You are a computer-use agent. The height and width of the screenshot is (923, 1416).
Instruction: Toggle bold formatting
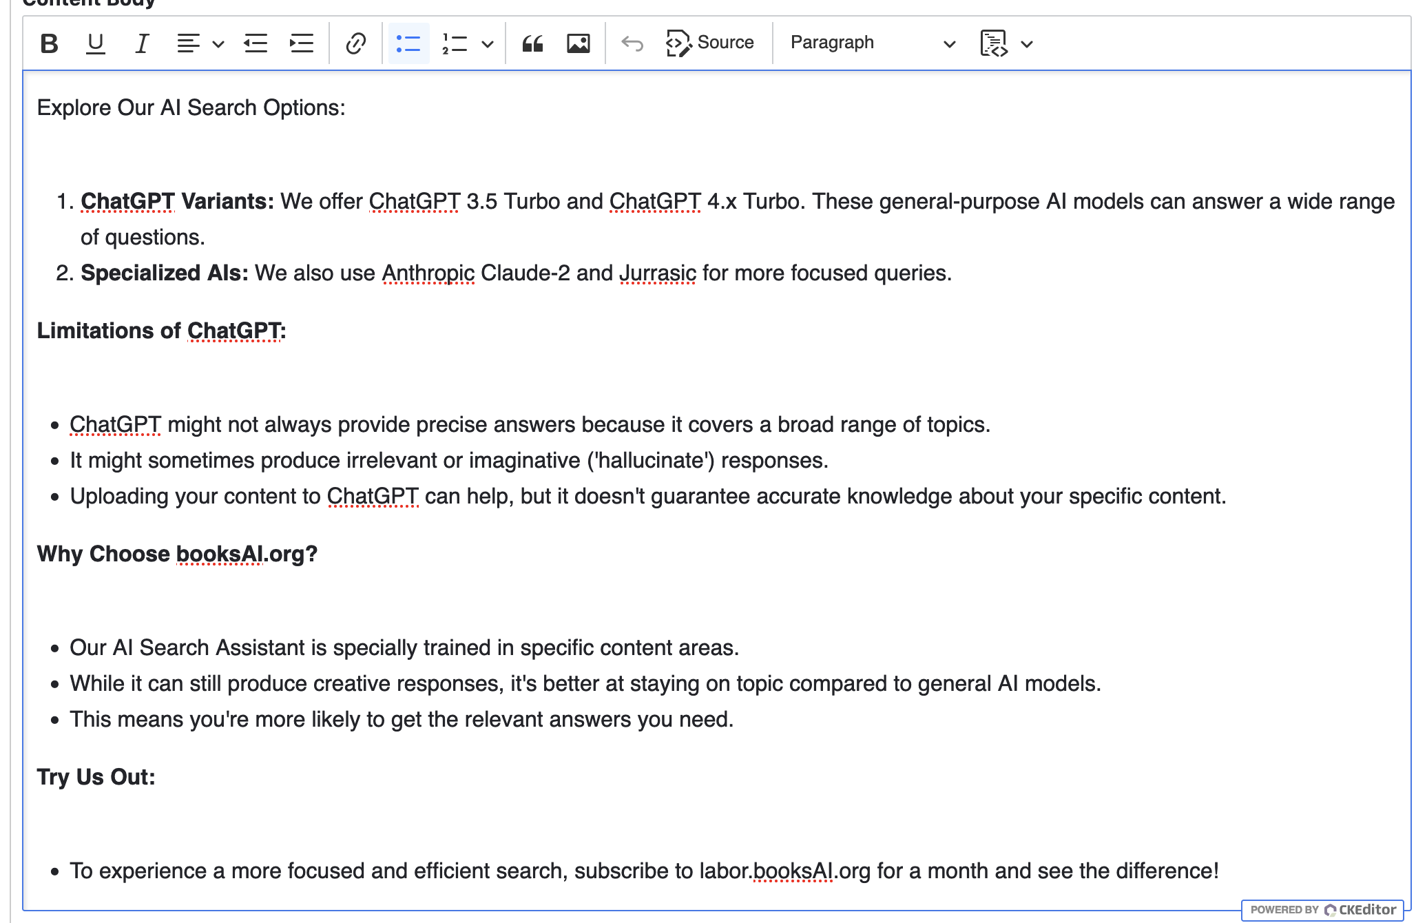point(48,43)
